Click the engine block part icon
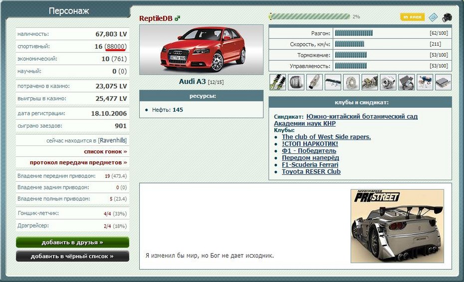This screenshot has width=464, height=282. pyautogui.click(x=370, y=82)
